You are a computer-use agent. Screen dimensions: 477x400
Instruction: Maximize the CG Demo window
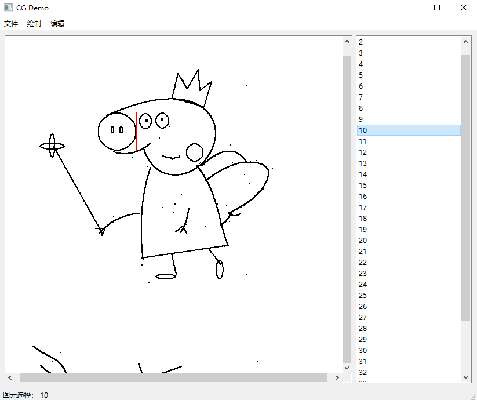(437, 8)
